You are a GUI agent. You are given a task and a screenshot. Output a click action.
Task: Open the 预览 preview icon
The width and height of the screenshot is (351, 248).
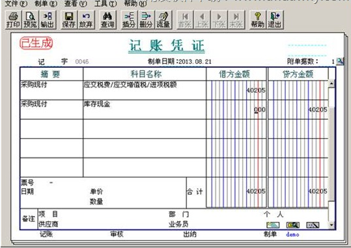point(30,20)
